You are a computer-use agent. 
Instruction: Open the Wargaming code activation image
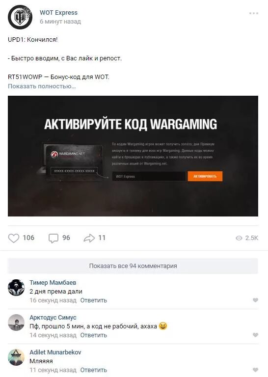click(133, 156)
